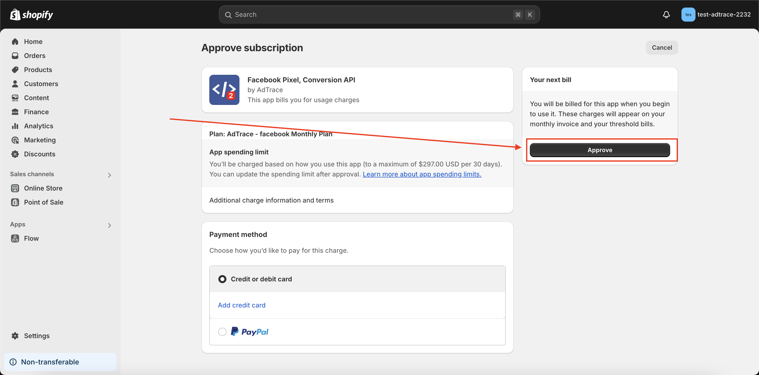Click the Content image icon

15,98
